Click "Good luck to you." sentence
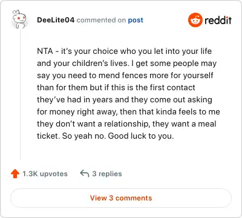This screenshot has width=242, height=218. point(141,136)
